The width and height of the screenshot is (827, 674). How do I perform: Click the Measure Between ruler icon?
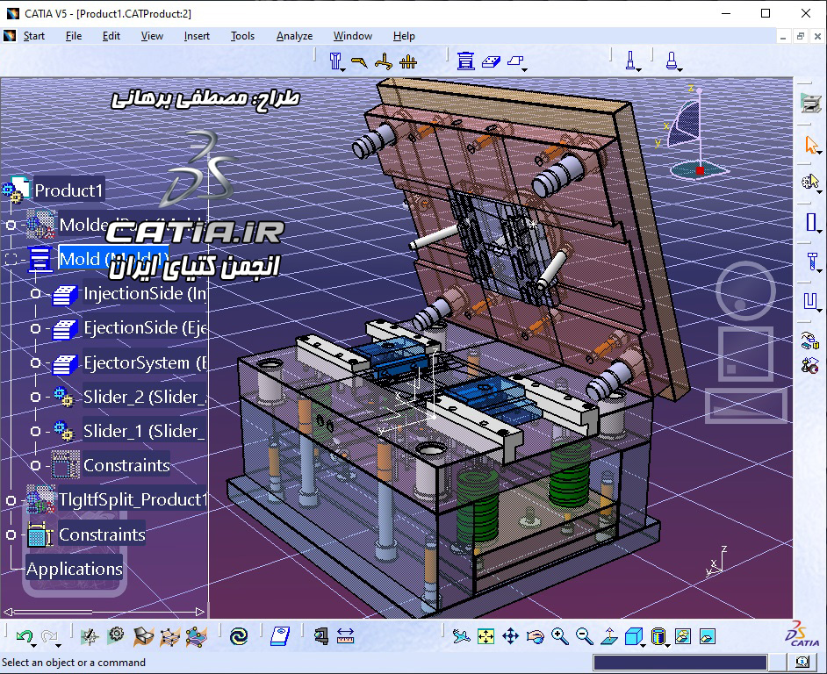coord(345,635)
